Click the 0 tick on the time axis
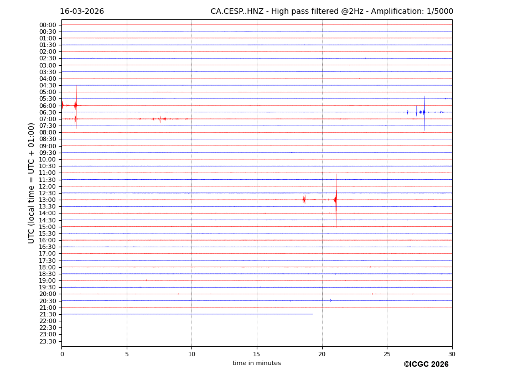The image size is (513, 385). tap(62, 354)
